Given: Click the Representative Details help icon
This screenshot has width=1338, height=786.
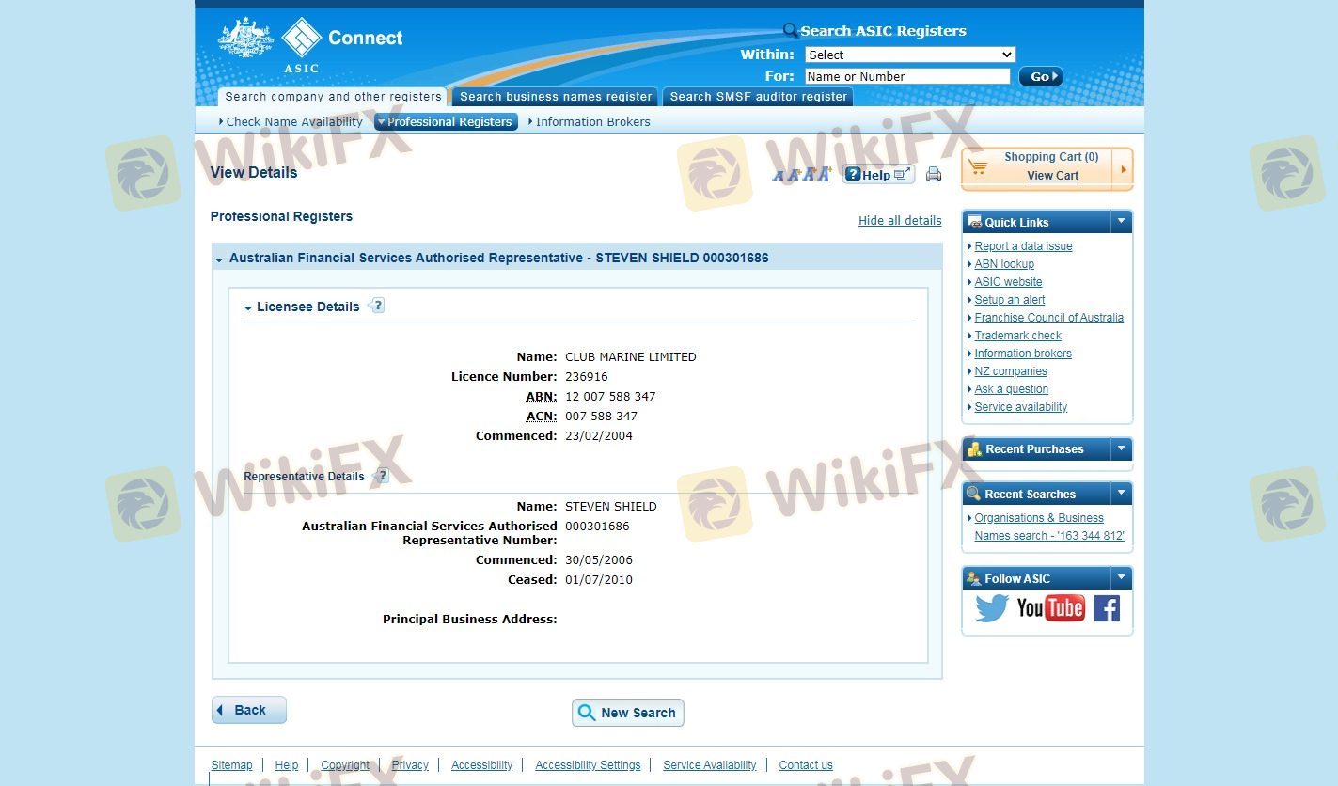Looking at the screenshot, I should (x=381, y=476).
